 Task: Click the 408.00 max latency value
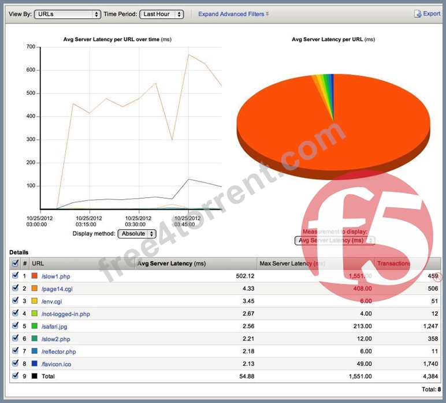(362, 289)
